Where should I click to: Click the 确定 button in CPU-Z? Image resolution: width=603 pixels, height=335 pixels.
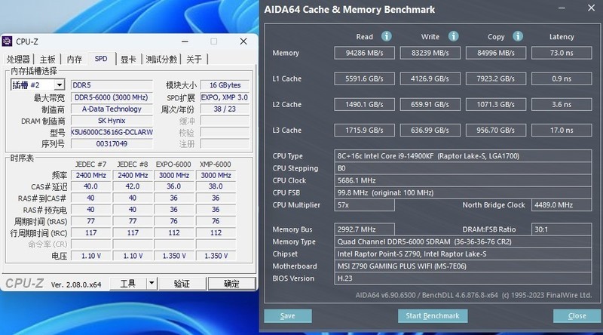tap(231, 284)
